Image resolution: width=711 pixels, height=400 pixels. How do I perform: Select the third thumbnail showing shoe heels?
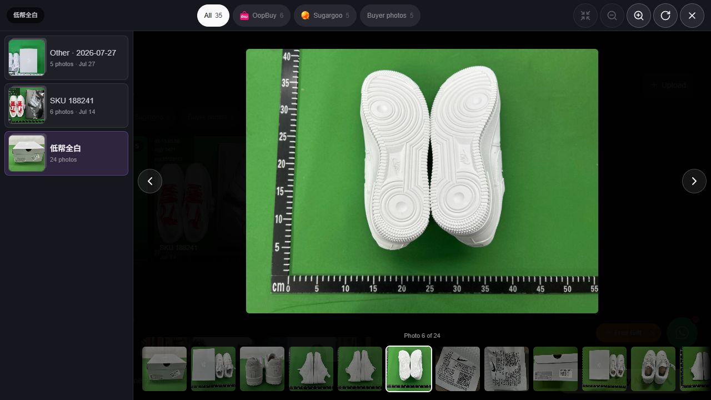(262, 369)
